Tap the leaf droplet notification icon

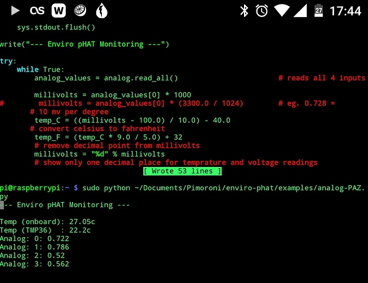click(x=101, y=11)
